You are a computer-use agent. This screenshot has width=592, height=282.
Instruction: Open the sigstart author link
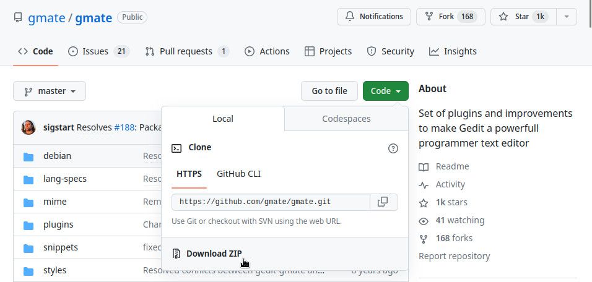pos(59,127)
